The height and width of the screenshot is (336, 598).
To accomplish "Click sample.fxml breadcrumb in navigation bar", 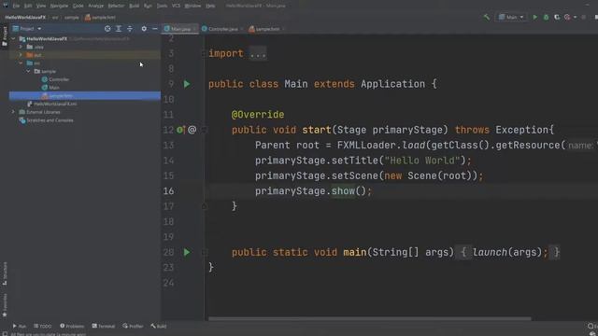I will click(x=100, y=18).
